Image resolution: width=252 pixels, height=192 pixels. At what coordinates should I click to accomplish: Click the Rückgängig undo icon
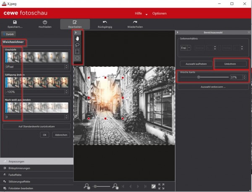105,22
